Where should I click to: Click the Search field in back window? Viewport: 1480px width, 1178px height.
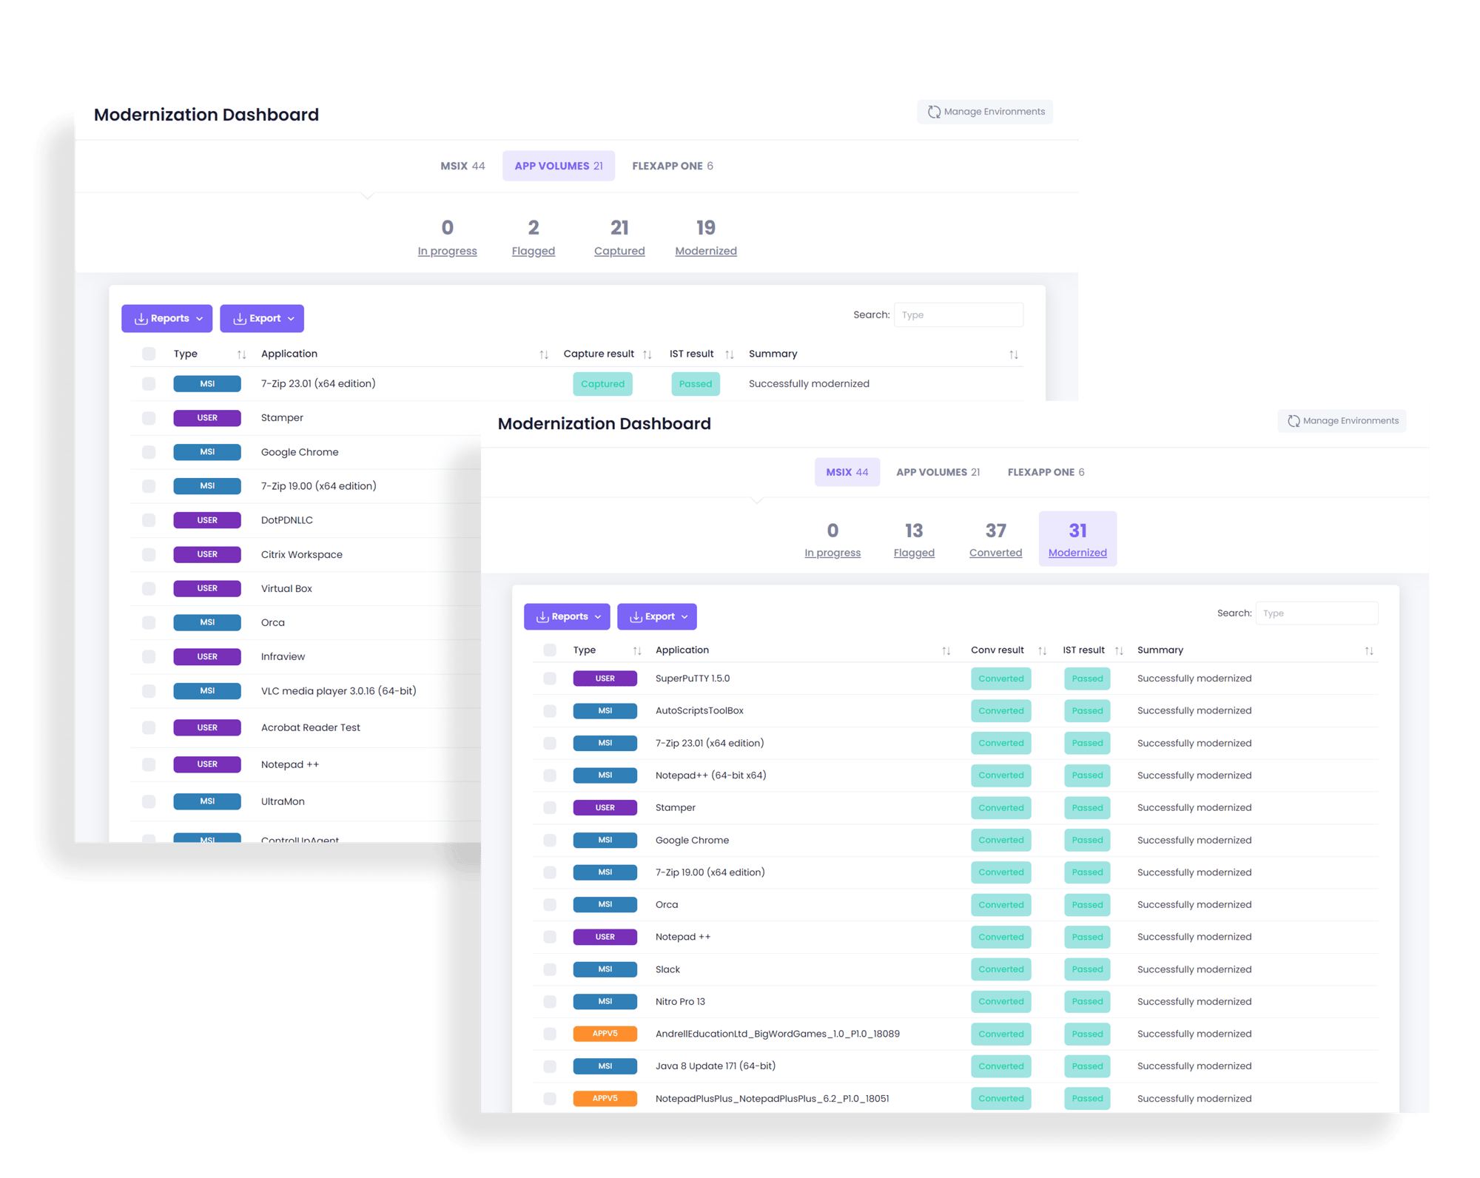coord(958,314)
